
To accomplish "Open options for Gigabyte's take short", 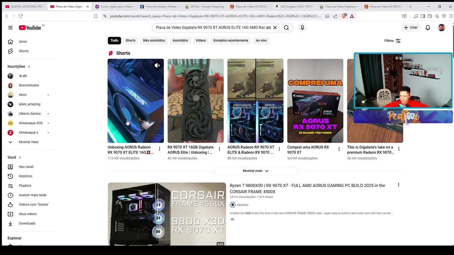I will pyautogui.click(x=399, y=149).
